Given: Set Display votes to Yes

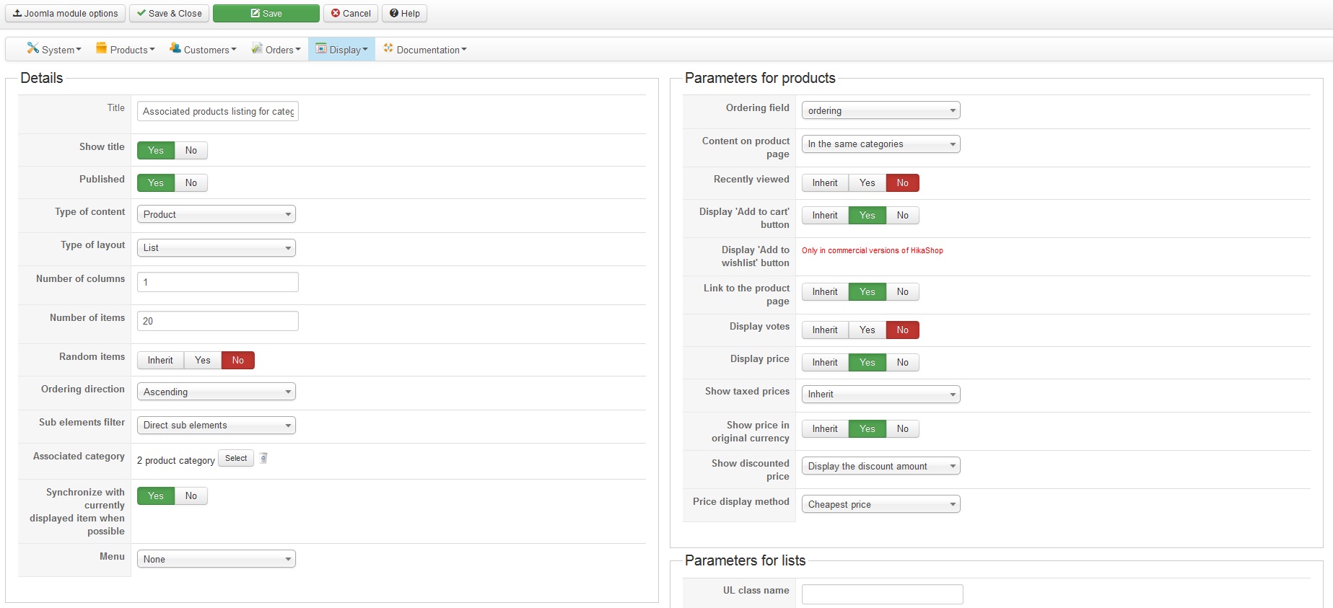Looking at the screenshot, I should click(x=867, y=330).
